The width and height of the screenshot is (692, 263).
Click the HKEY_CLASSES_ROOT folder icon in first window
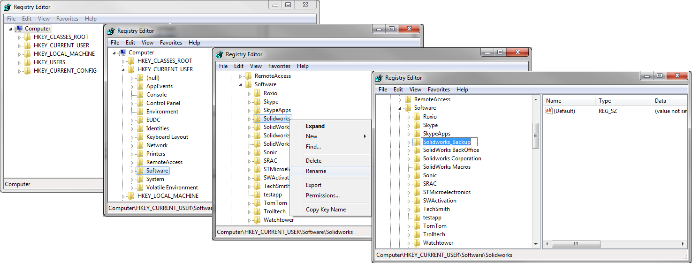pos(27,37)
